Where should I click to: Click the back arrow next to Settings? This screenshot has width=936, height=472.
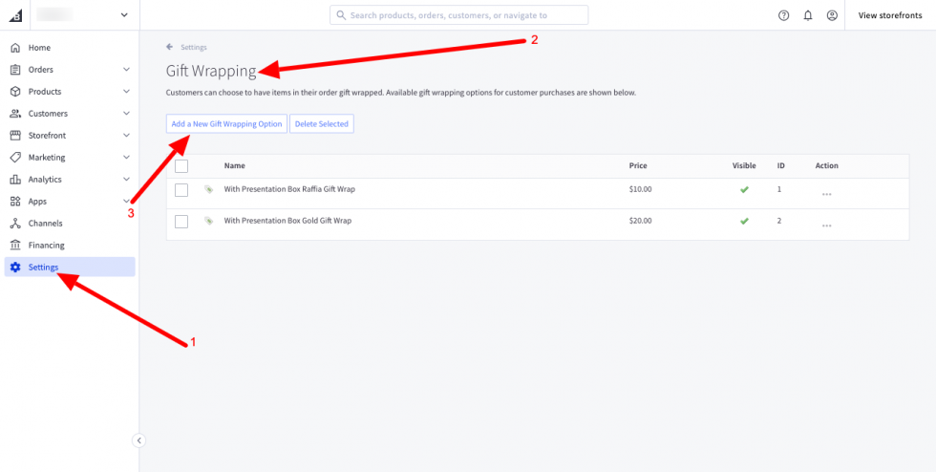click(x=170, y=47)
